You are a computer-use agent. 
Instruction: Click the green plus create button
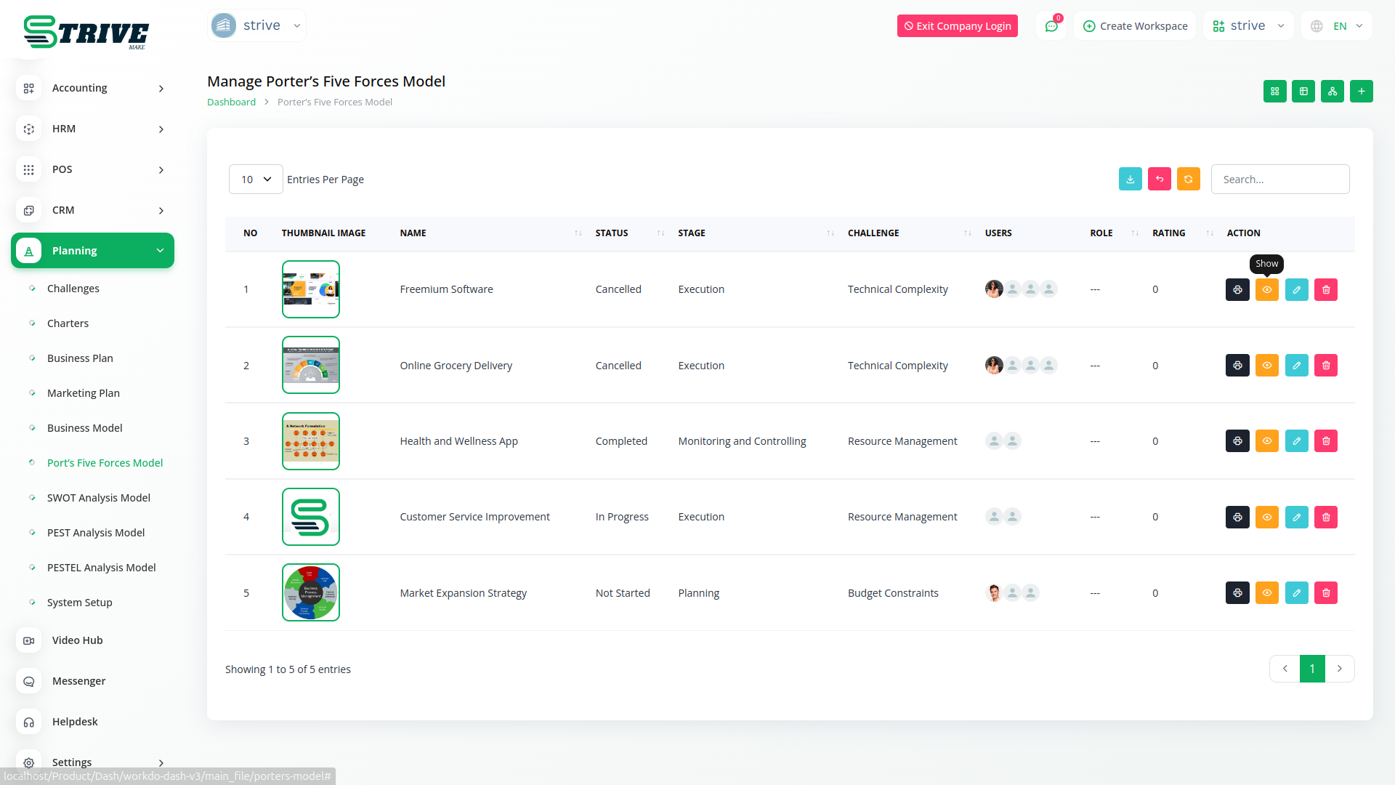[x=1361, y=91]
